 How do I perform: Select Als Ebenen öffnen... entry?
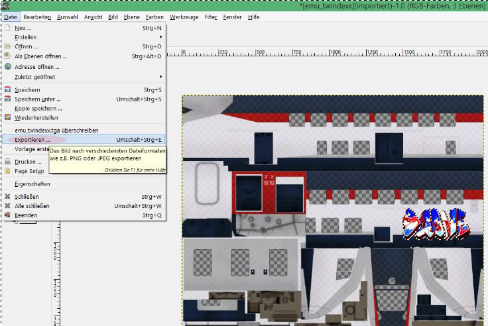pos(84,56)
